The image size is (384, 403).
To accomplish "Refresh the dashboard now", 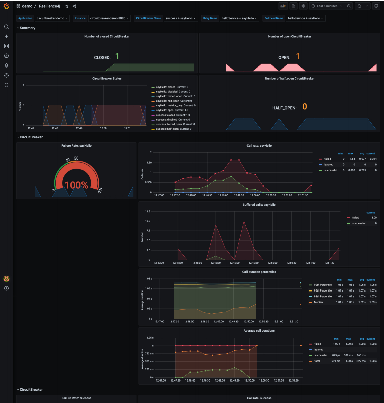I will 359,6.
